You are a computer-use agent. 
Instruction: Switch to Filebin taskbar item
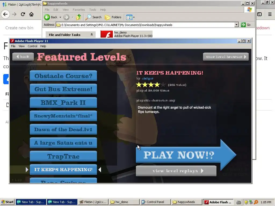coord(93,202)
